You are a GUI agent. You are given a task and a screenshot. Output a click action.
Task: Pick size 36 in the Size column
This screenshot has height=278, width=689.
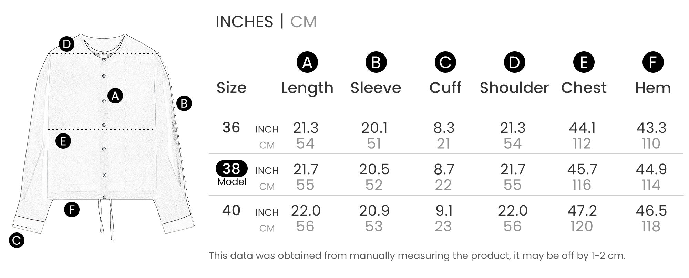231,128
